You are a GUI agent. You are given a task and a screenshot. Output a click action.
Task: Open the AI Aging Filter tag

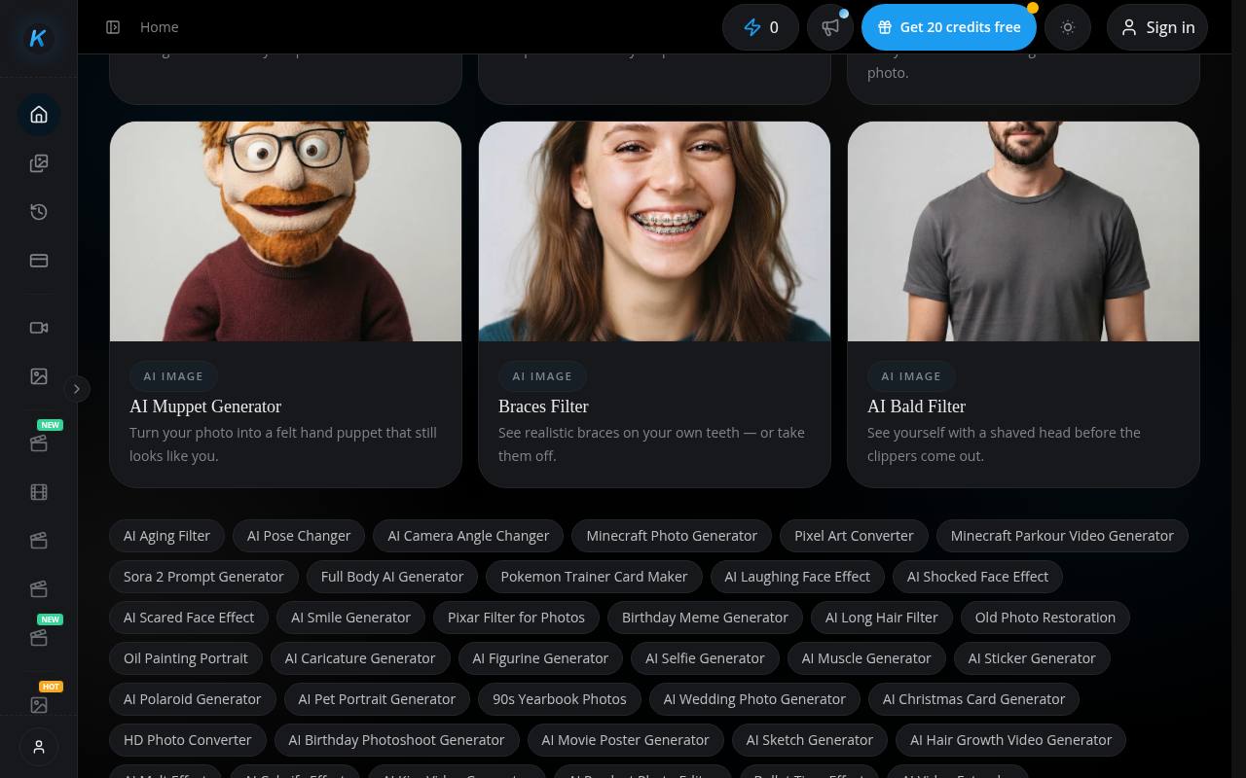coord(166,536)
